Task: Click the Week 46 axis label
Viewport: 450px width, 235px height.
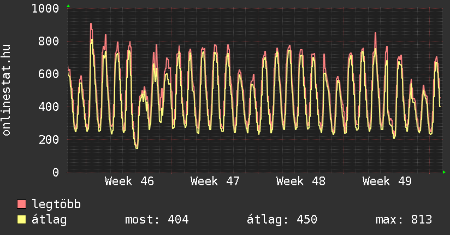Action: (129, 181)
